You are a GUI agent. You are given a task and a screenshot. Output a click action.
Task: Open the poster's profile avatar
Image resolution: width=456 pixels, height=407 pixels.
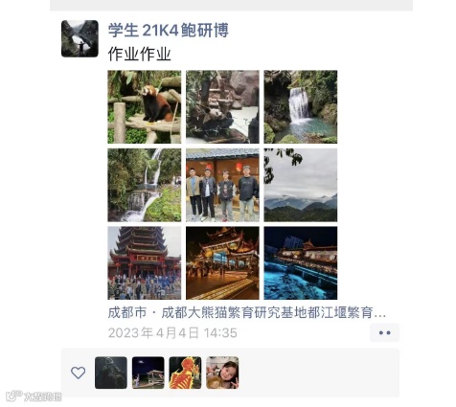pyautogui.click(x=80, y=38)
